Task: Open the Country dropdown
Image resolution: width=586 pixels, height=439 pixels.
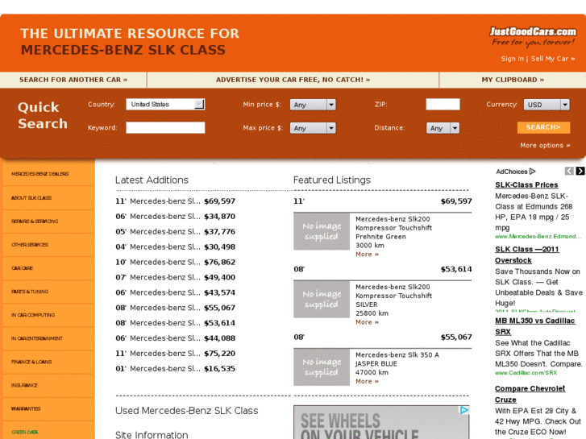Action: 165,104
